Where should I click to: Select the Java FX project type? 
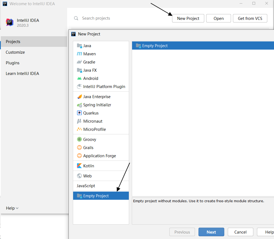pyautogui.click(x=101, y=70)
